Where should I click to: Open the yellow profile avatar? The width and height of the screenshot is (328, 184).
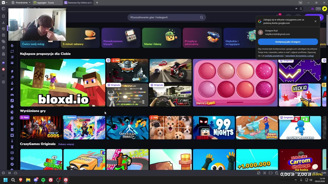pyautogui.click(x=324, y=9)
